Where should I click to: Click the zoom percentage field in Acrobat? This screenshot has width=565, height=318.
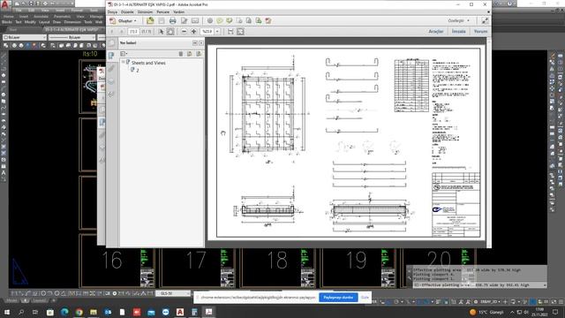[x=207, y=32]
